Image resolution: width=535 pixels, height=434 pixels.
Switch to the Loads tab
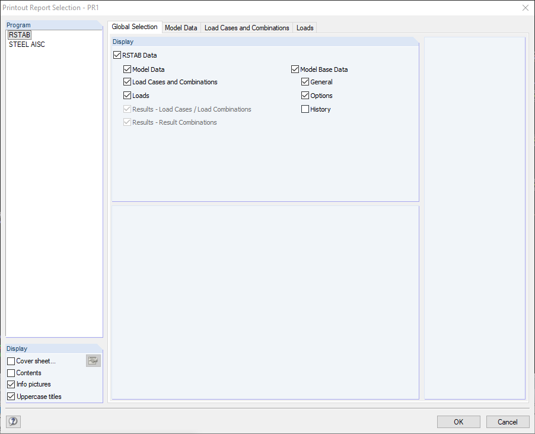(x=304, y=27)
